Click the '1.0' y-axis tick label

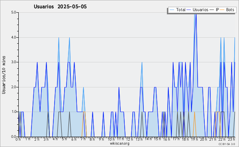pos(14,112)
